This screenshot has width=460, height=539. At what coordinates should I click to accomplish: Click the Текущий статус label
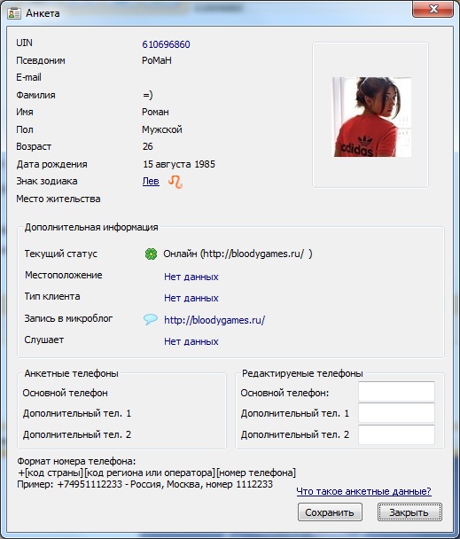(61, 254)
